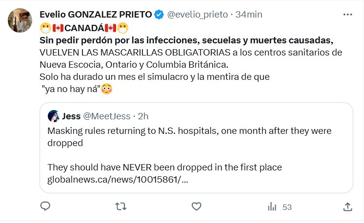Like the tweet with the heart icon
The height and width of the screenshot is (223, 364).
pos(196,206)
